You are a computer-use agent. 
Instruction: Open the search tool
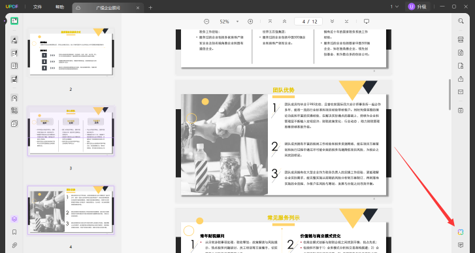[461, 21]
